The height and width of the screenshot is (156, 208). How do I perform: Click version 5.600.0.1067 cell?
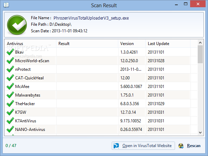click(131, 87)
